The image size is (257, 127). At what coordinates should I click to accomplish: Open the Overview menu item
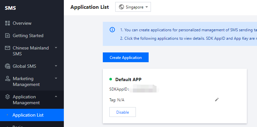click(x=32, y=23)
